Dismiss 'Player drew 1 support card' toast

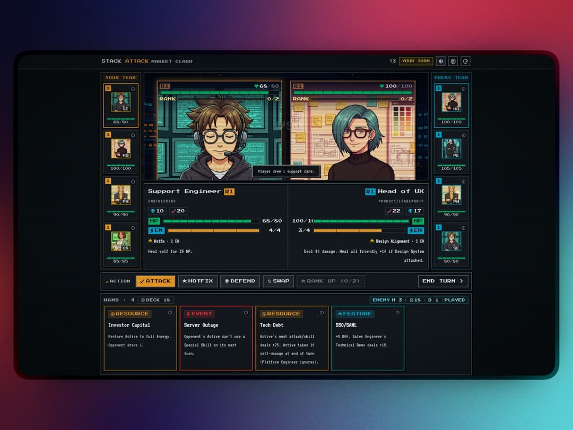[x=286, y=171]
